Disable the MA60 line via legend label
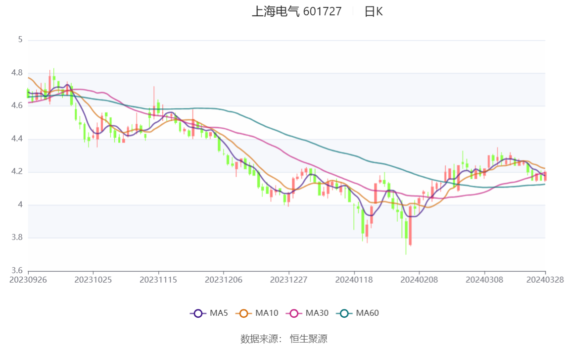The height and width of the screenshot is (346, 568). [368, 313]
